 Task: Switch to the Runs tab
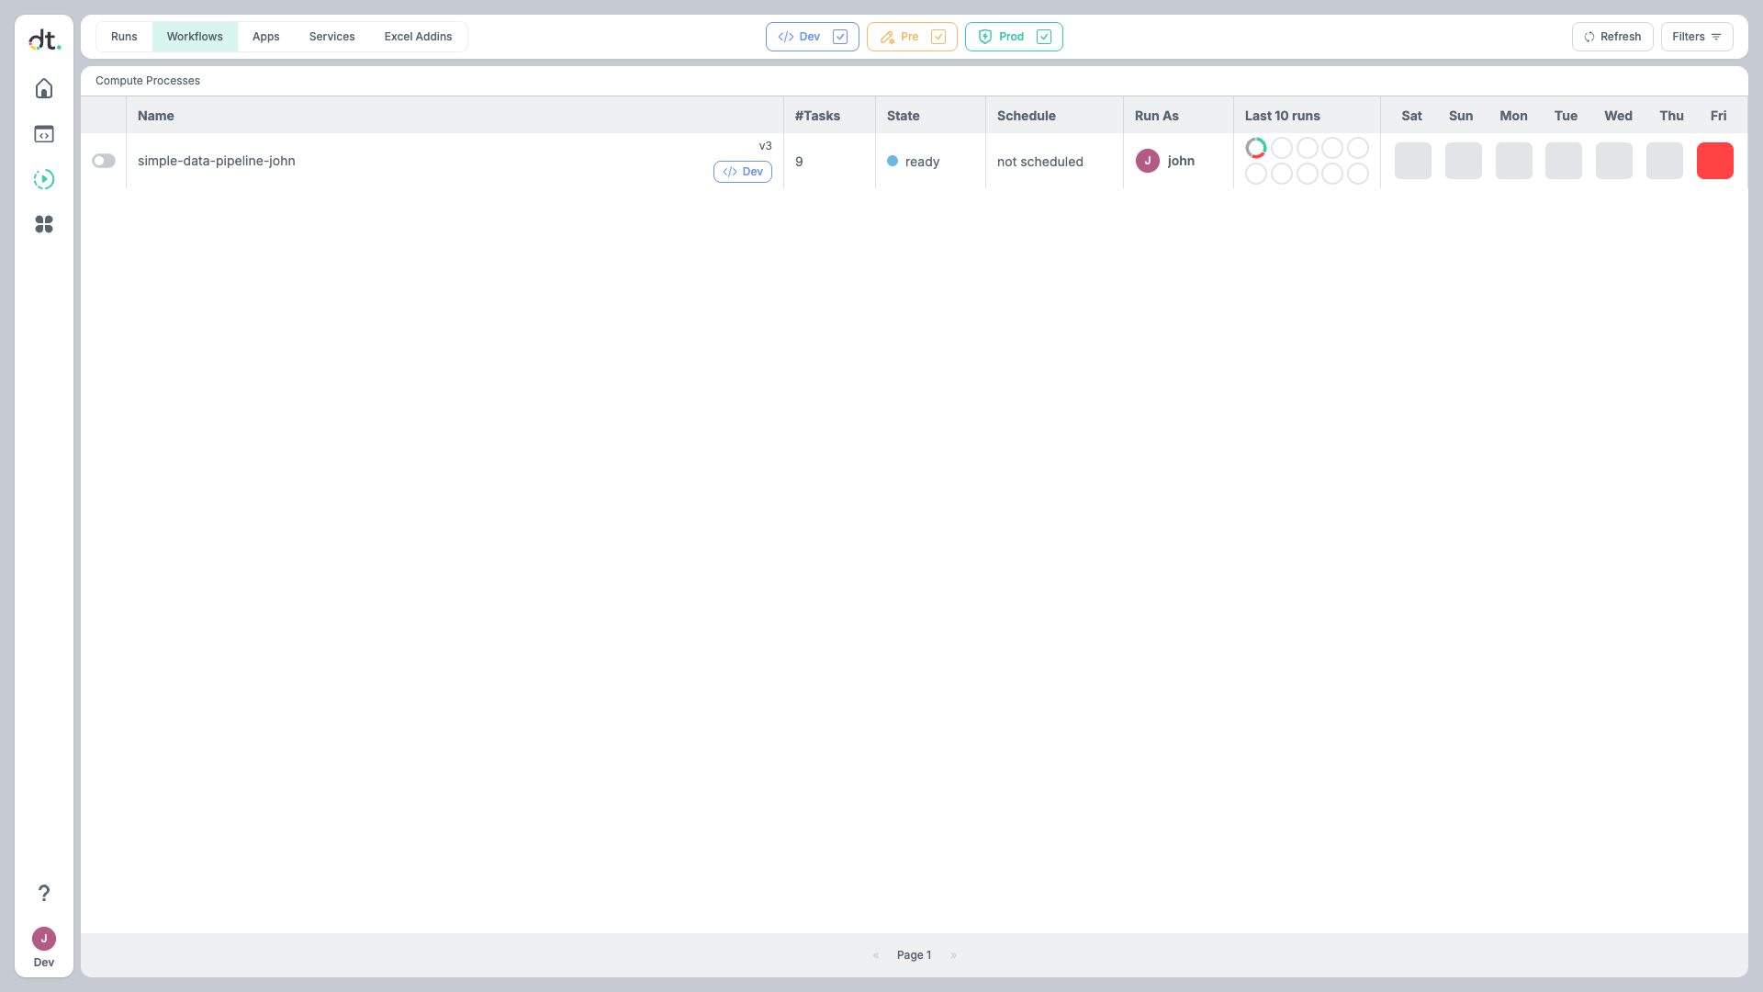pyautogui.click(x=123, y=37)
